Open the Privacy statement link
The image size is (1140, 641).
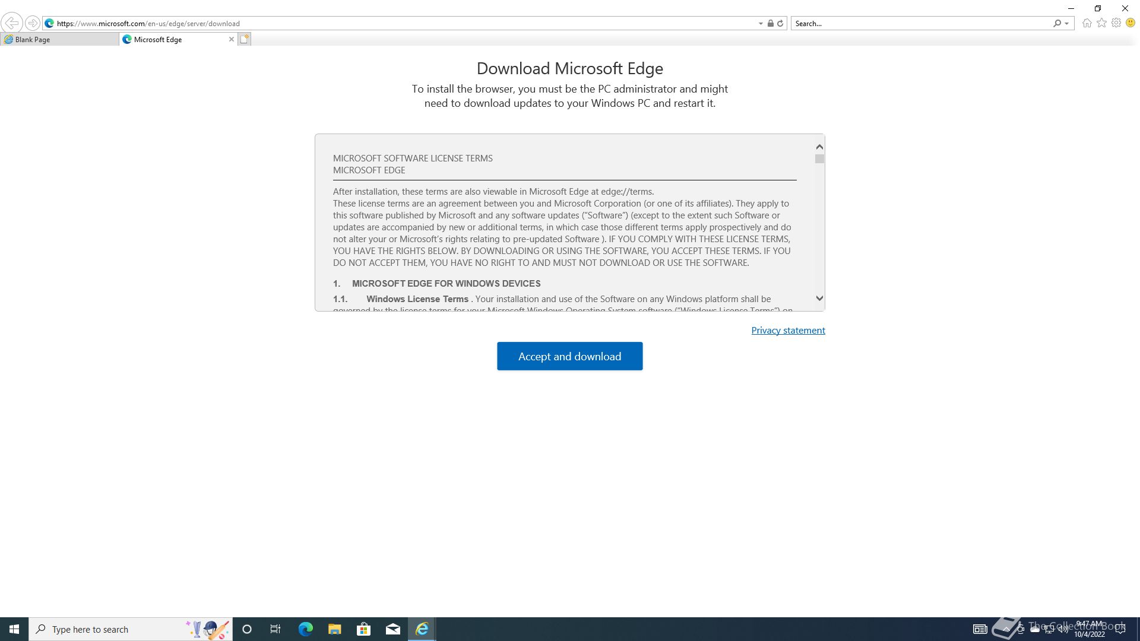click(788, 331)
